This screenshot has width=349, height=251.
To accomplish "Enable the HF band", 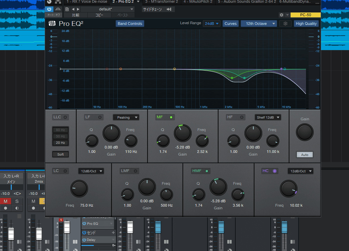I will click(241, 117).
